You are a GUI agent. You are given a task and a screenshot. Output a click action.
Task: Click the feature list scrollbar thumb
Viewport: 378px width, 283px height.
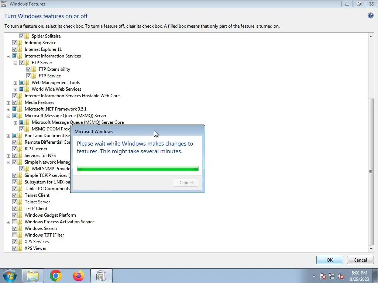pos(371,171)
